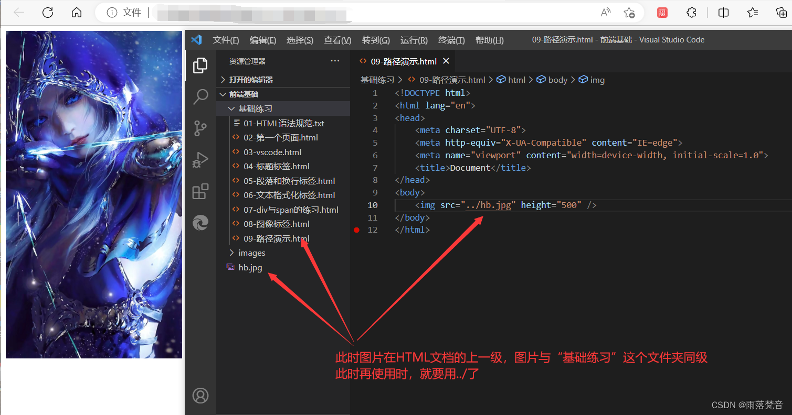This screenshot has height=415, width=792.
Task: Open Source Control view in activity bar
Action: click(200, 128)
